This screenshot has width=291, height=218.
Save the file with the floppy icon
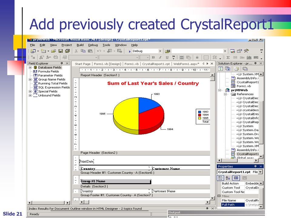coord(61,51)
